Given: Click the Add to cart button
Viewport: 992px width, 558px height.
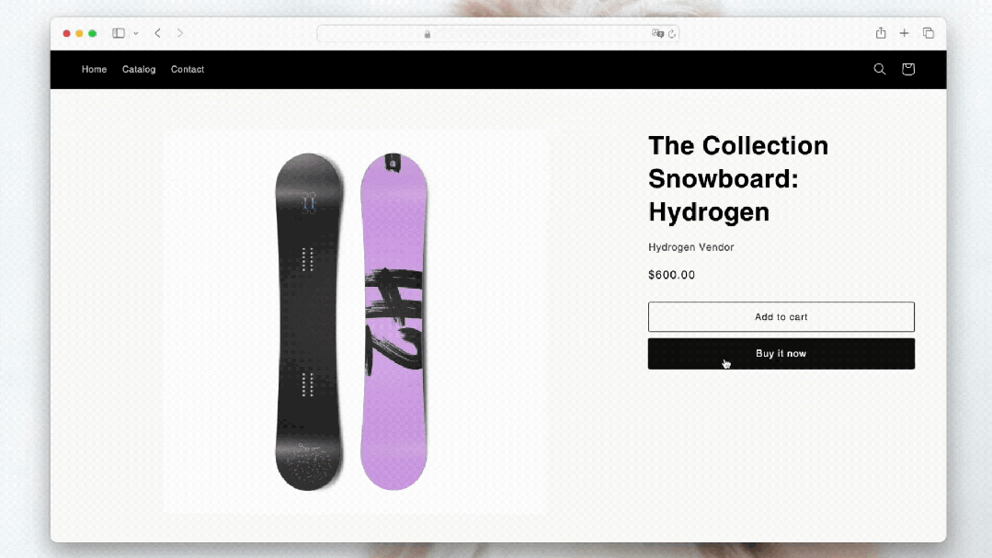Looking at the screenshot, I should [781, 317].
